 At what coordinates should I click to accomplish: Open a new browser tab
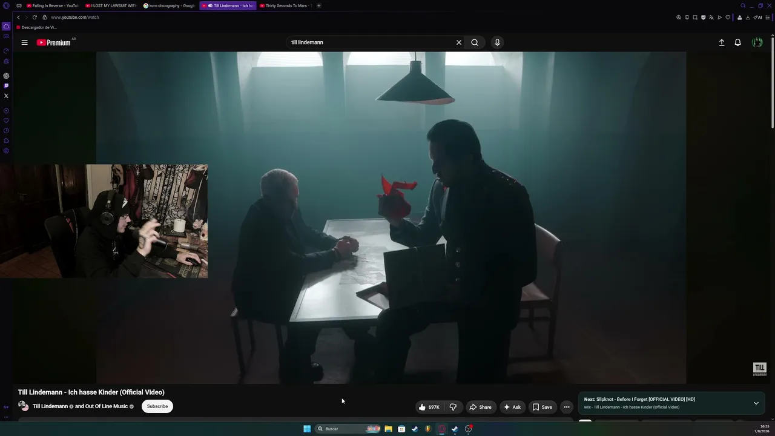click(319, 5)
